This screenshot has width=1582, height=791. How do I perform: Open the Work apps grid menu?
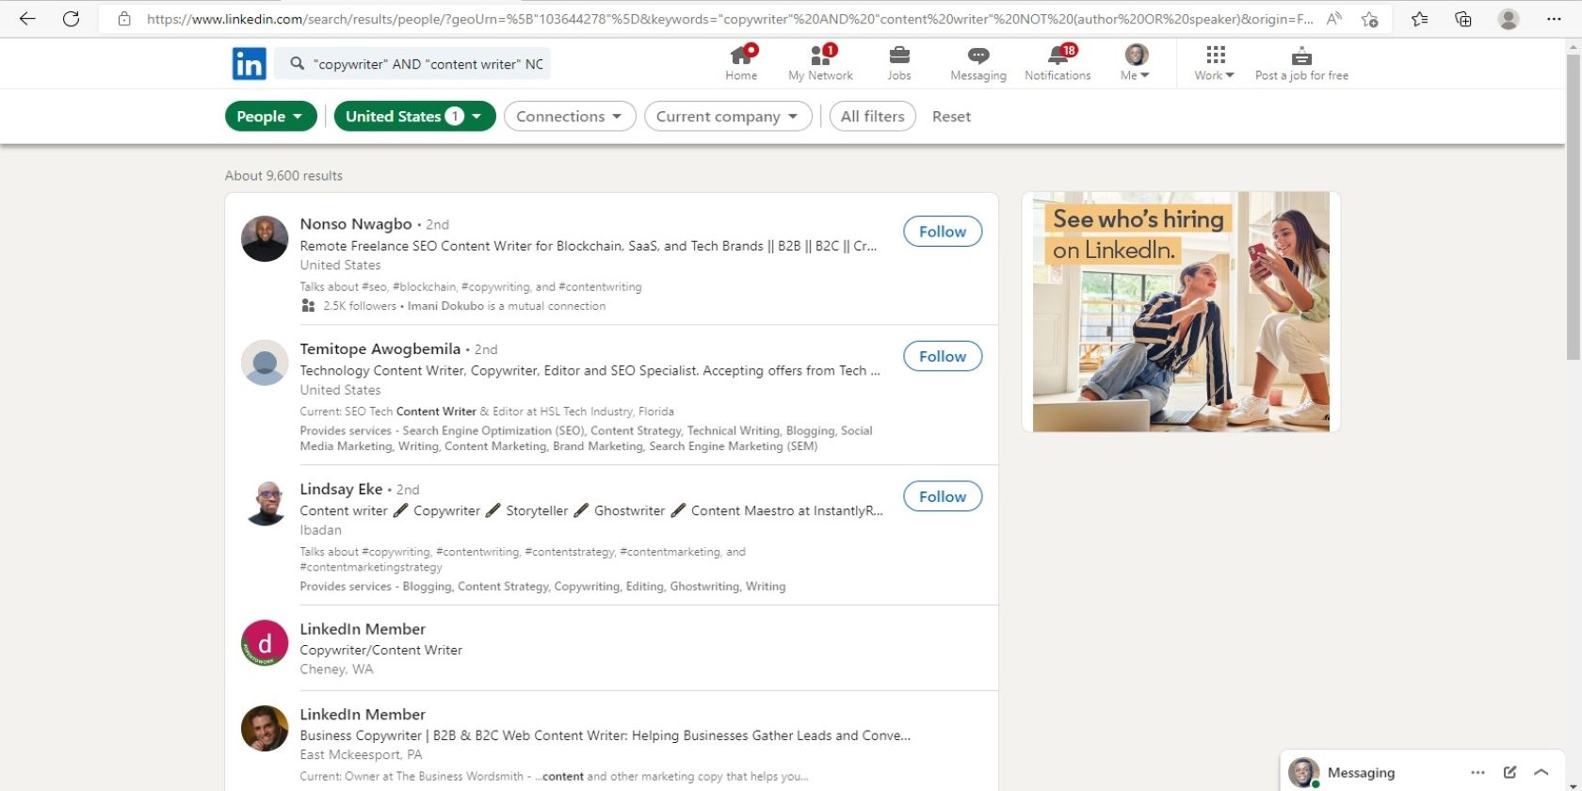pos(1215,63)
